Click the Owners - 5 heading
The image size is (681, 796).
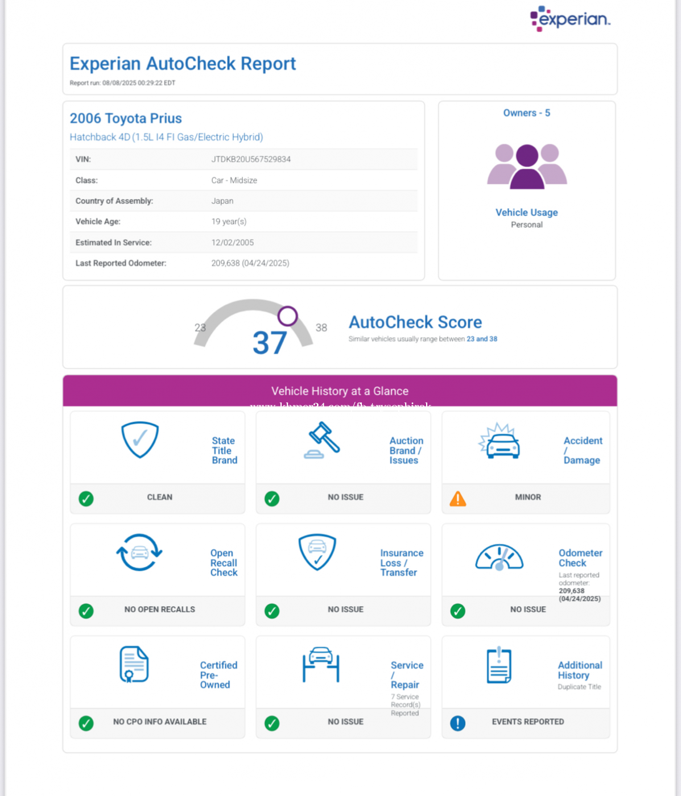(526, 113)
